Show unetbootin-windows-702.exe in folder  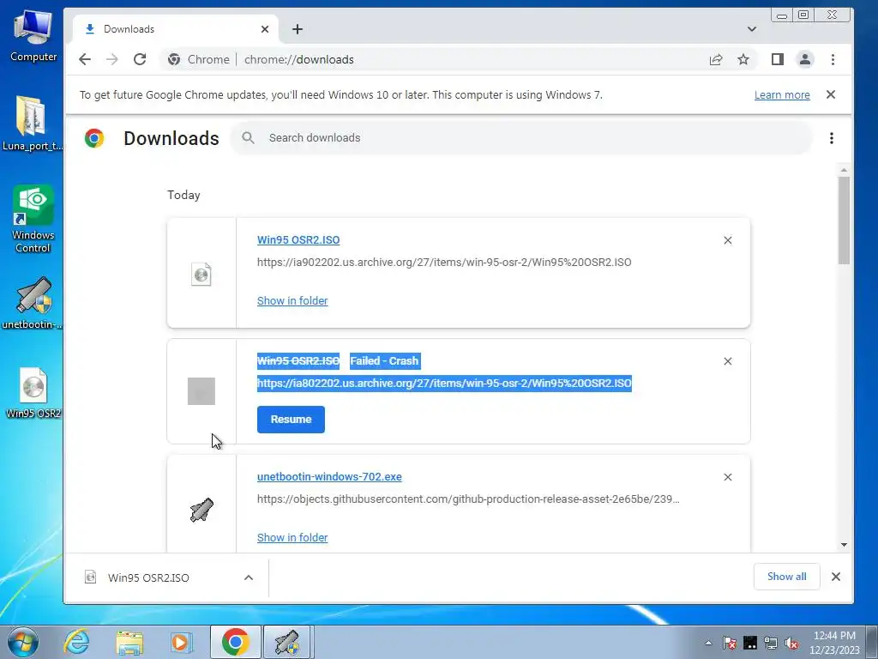pyautogui.click(x=292, y=537)
